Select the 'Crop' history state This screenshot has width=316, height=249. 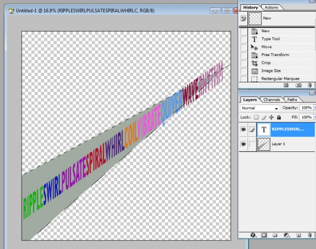[x=282, y=63]
